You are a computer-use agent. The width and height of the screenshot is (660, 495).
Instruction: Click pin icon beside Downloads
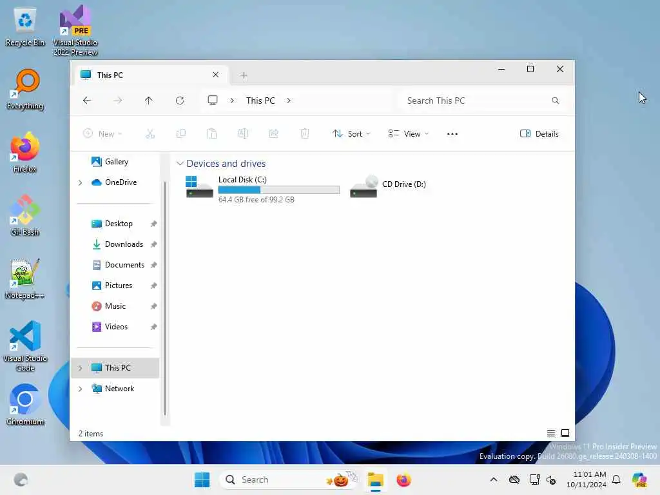pos(153,244)
